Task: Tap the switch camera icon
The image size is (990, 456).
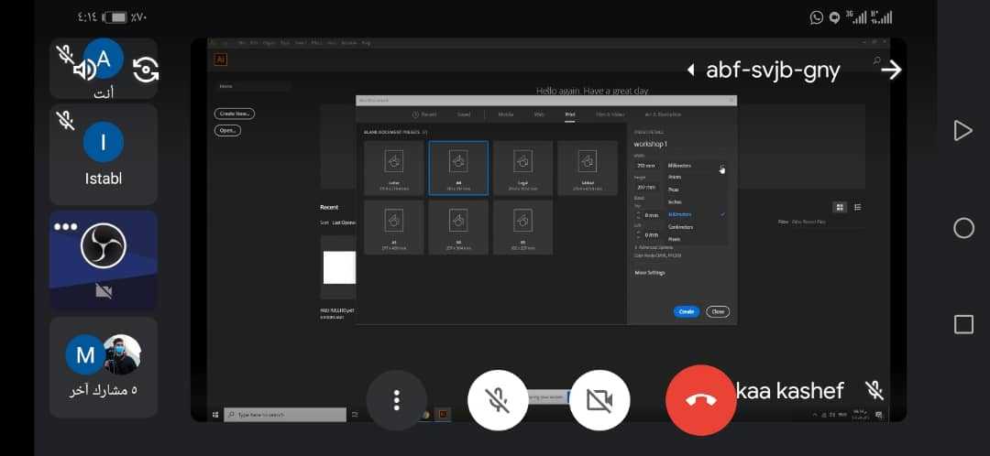Action: tap(146, 70)
